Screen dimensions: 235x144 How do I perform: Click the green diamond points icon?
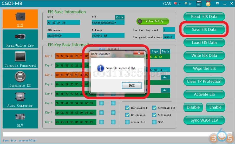tap(186, 3)
